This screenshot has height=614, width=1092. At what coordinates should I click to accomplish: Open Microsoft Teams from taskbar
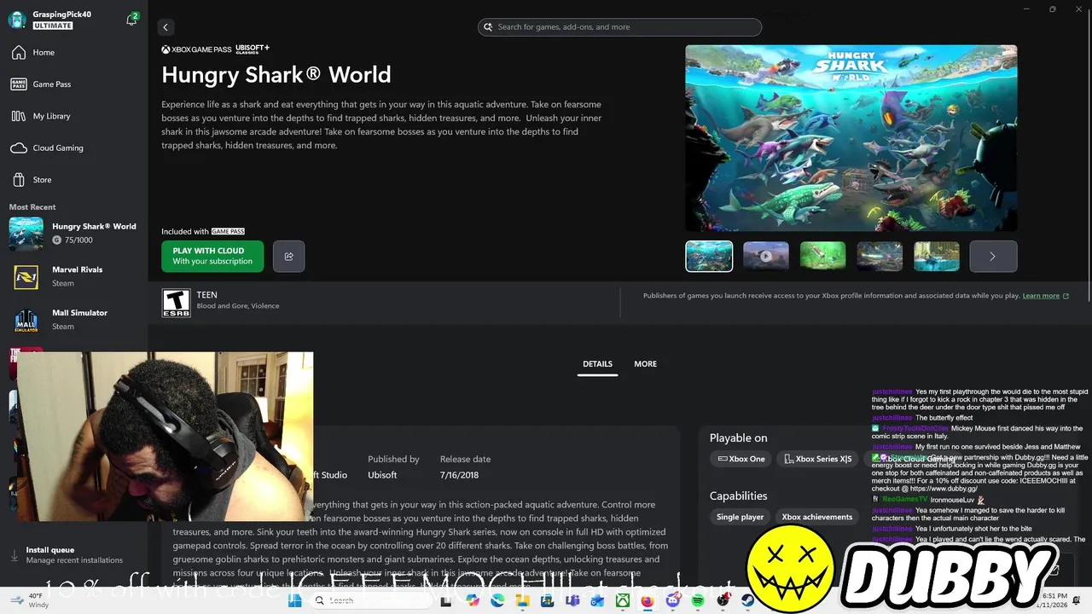[x=572, y=600]
